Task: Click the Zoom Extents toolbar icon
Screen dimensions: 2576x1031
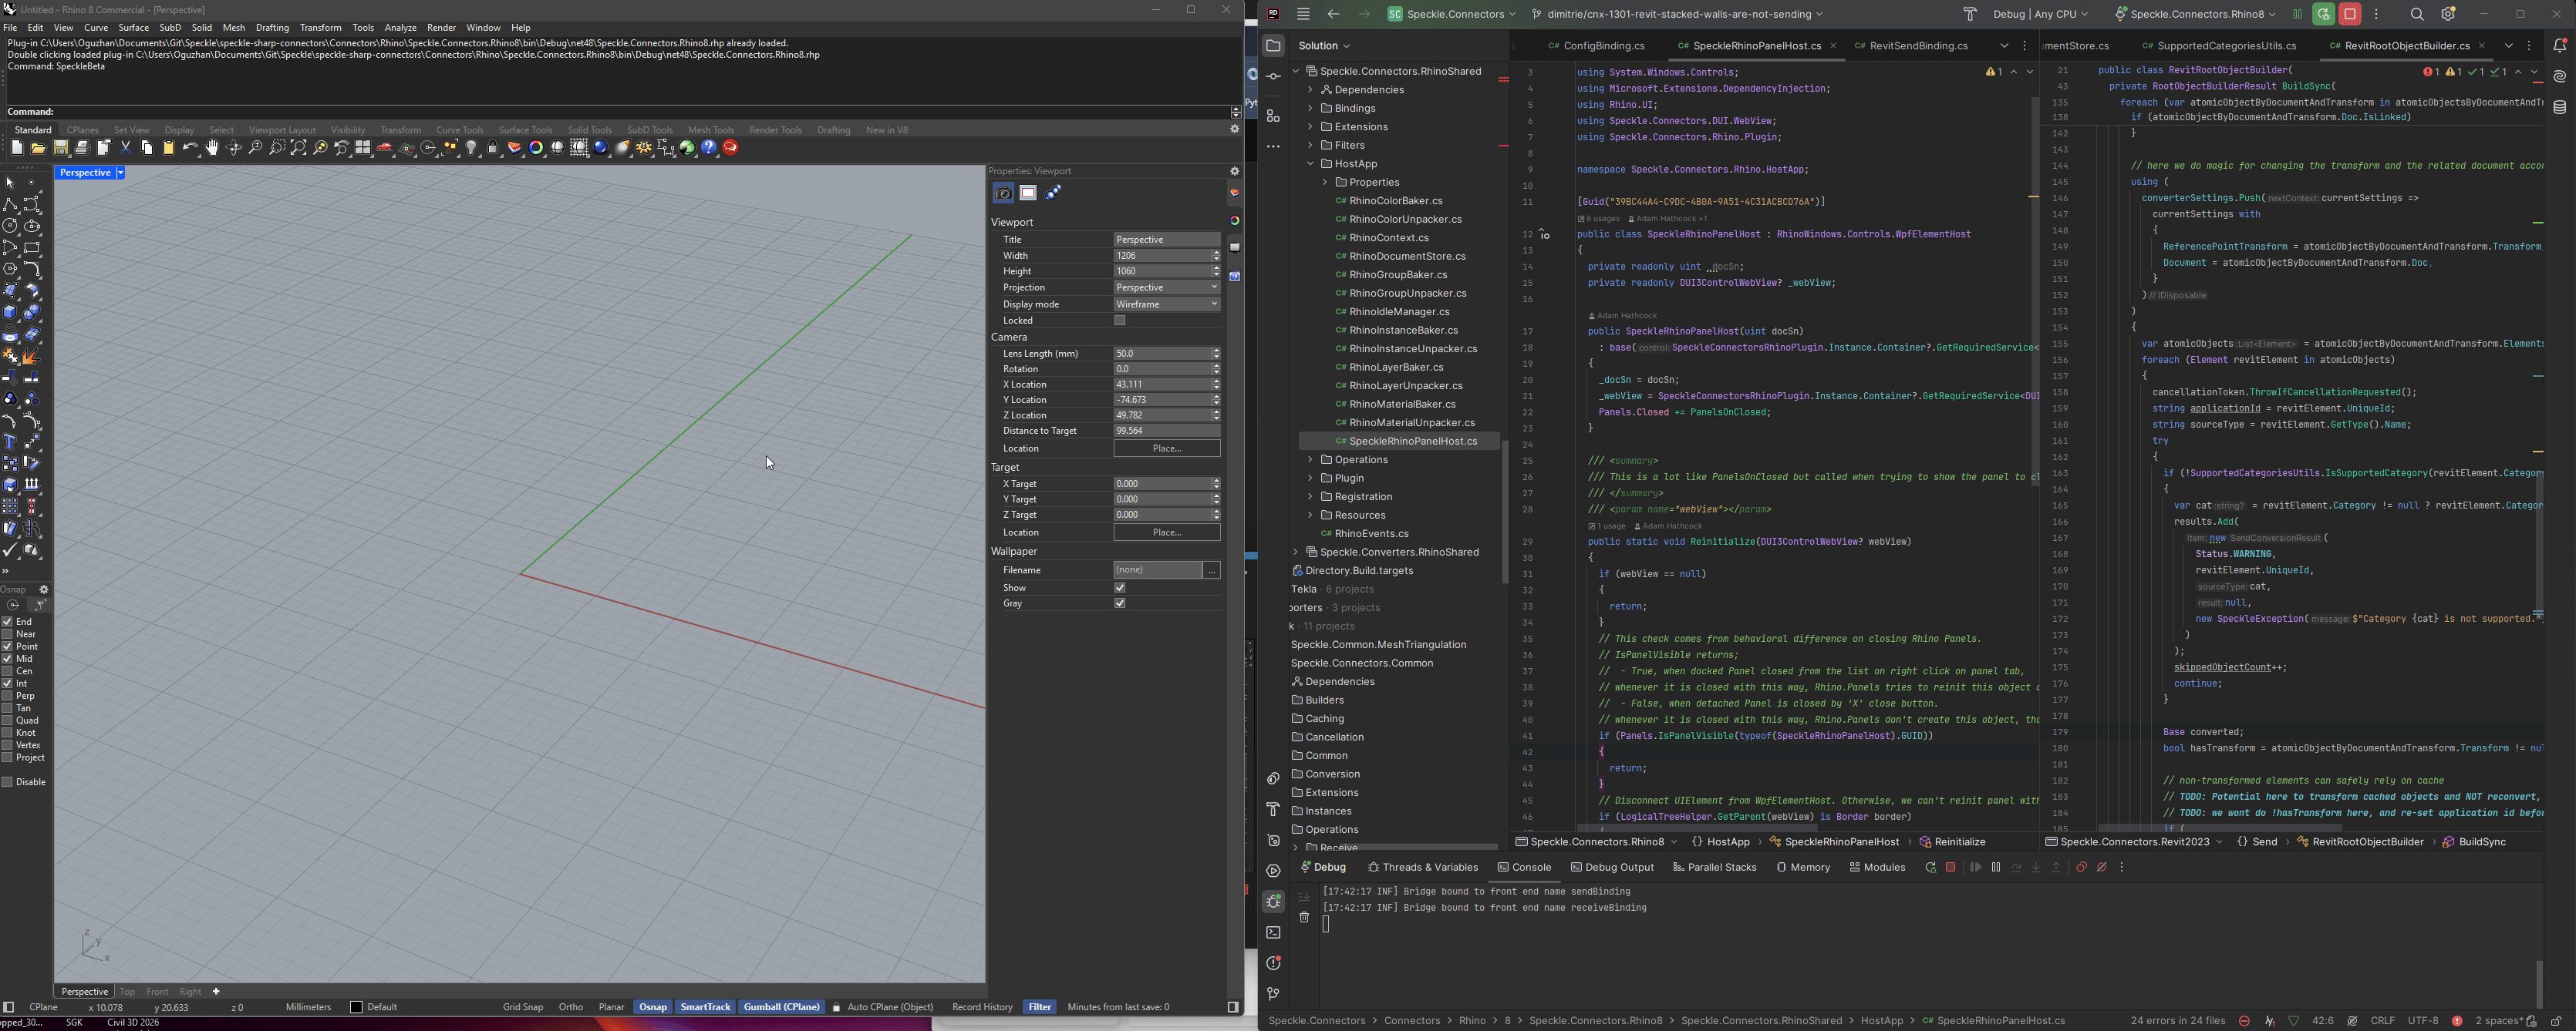Action: coord(299,149)
